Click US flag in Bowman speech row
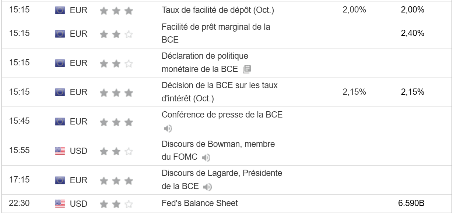Screen dimensions: 453x213 [60, 151]
